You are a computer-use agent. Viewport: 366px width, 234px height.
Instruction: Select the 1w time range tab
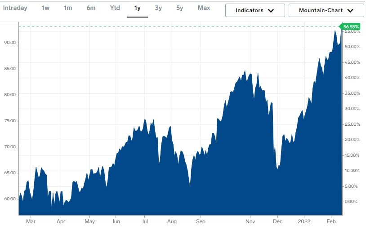(x=45, y=8)
